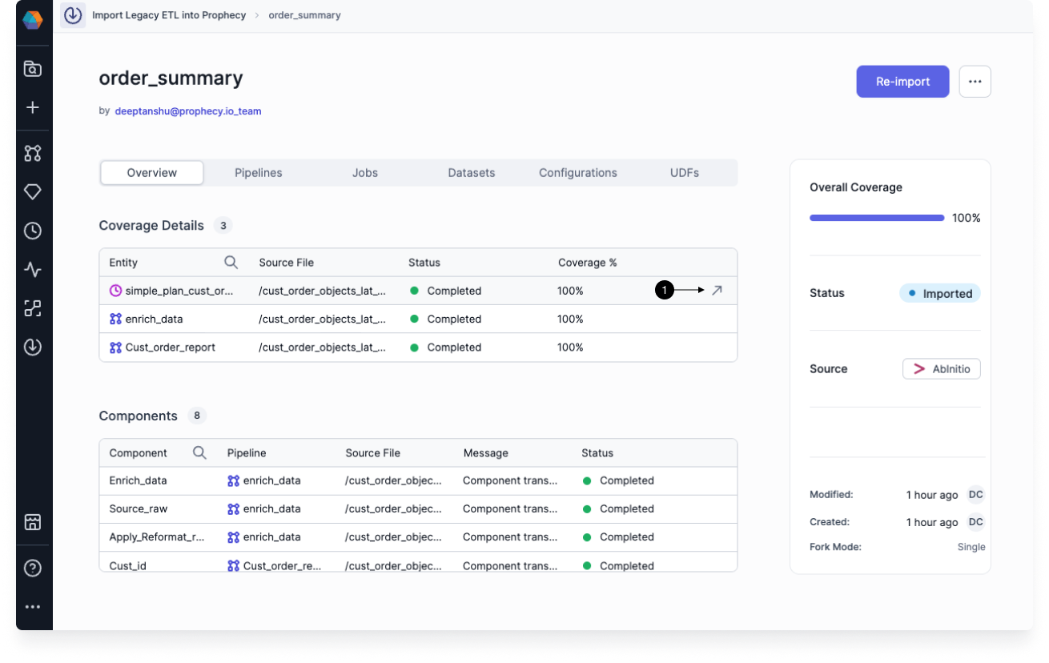The height and width of the screenshot is (663, 1049).
Task: Click the Prophecy logo in the sidebar
Action: [x=32, y=19]
